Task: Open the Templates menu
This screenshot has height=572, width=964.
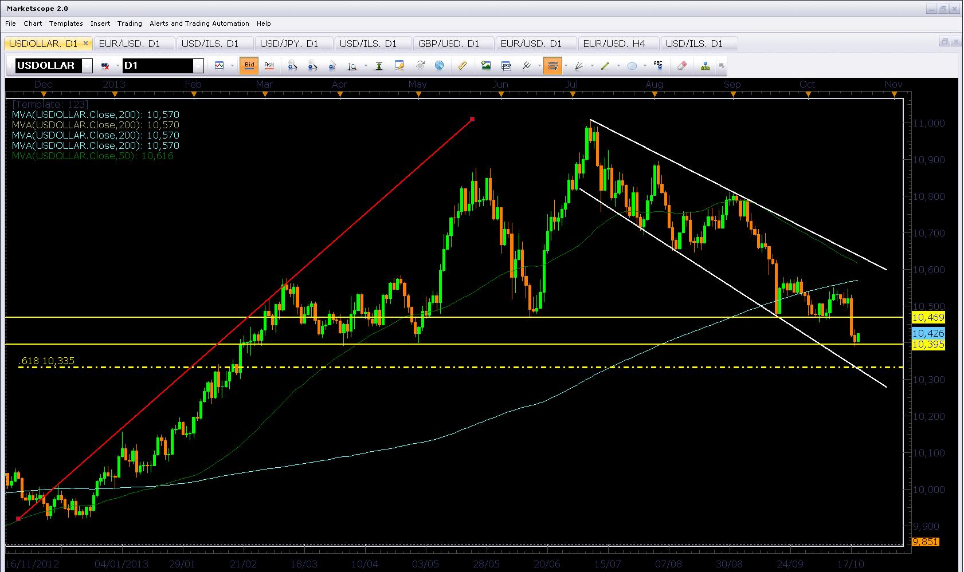Action: pyautogui.click(x=66, y=23)
